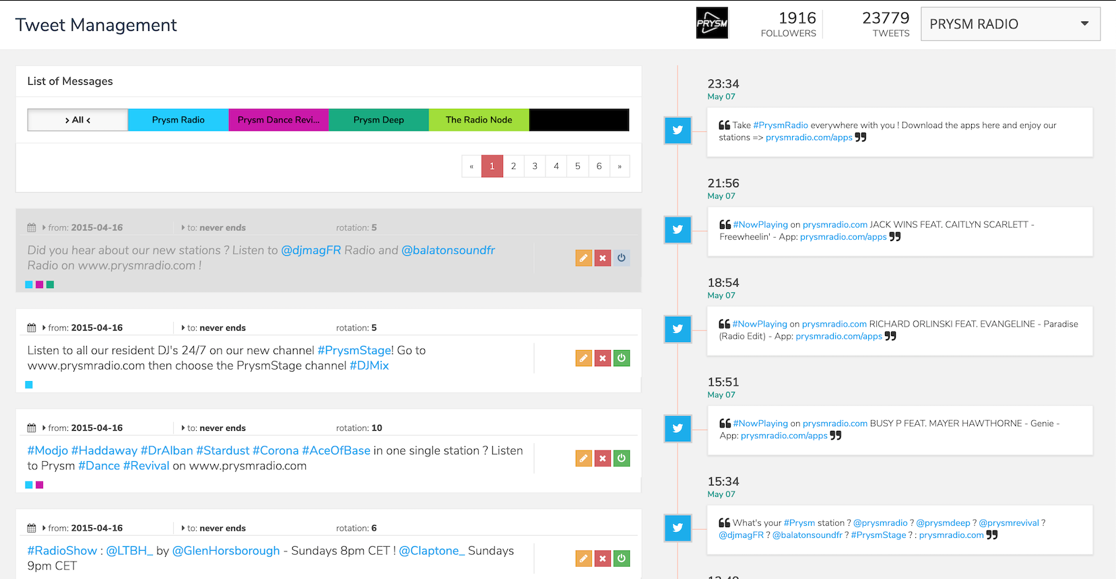The width and height of the screenshot is (1116, 579).
Task: Click calendar icon on the #Modjo message
Action: click(32, 428)
